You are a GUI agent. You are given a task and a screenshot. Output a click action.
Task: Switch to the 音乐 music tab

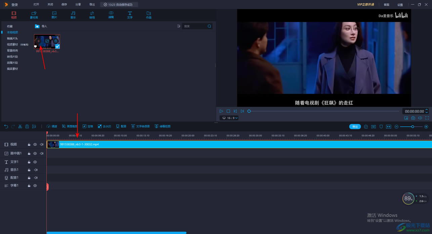pos(73,15)
